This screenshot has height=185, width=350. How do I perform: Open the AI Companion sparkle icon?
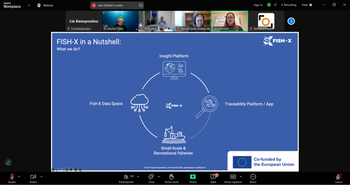tap(275, 5)
